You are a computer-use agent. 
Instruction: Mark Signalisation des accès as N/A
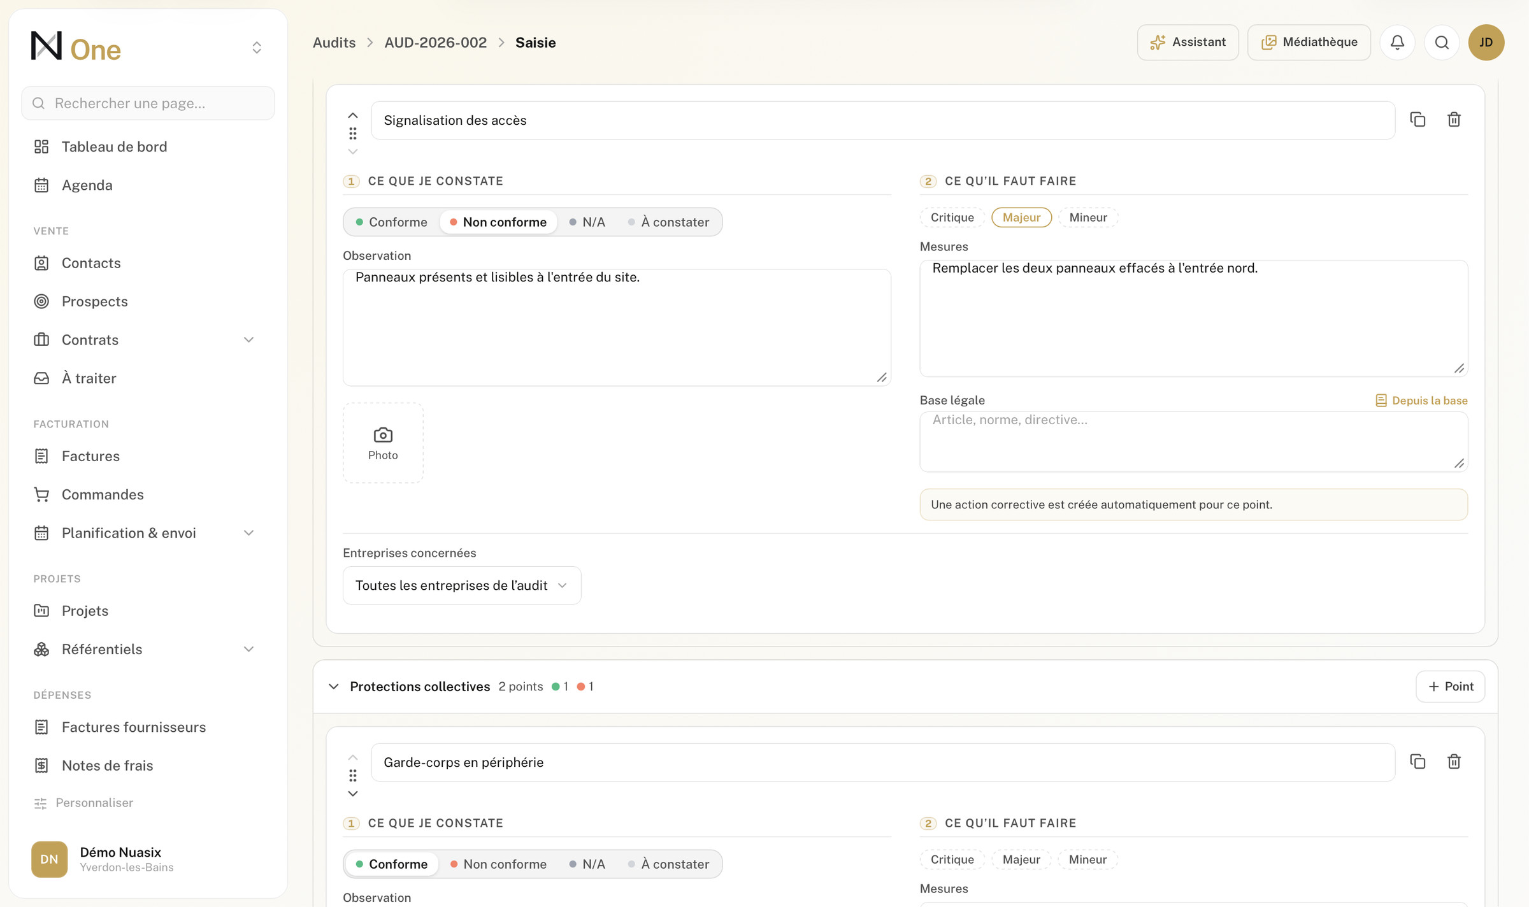click(587, 222)
